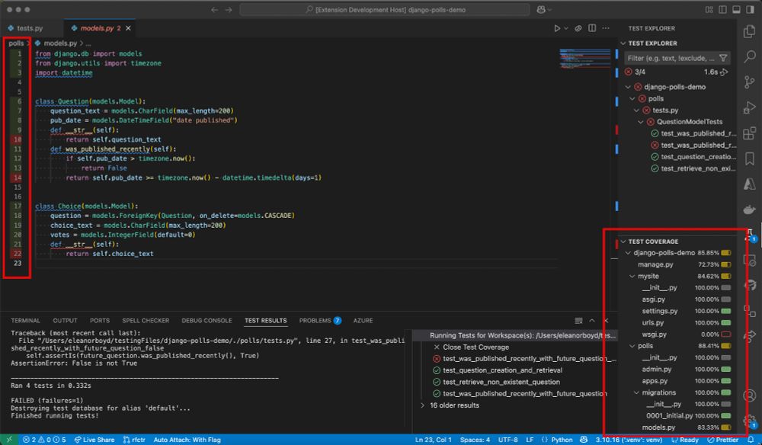
Task: Collapse the migrations folder in Test Coverage
Action: click(636, 392)
